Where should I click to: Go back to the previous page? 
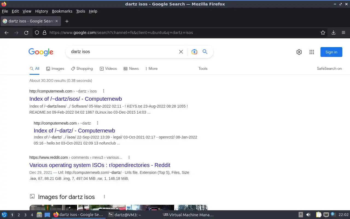coord(7,33)
